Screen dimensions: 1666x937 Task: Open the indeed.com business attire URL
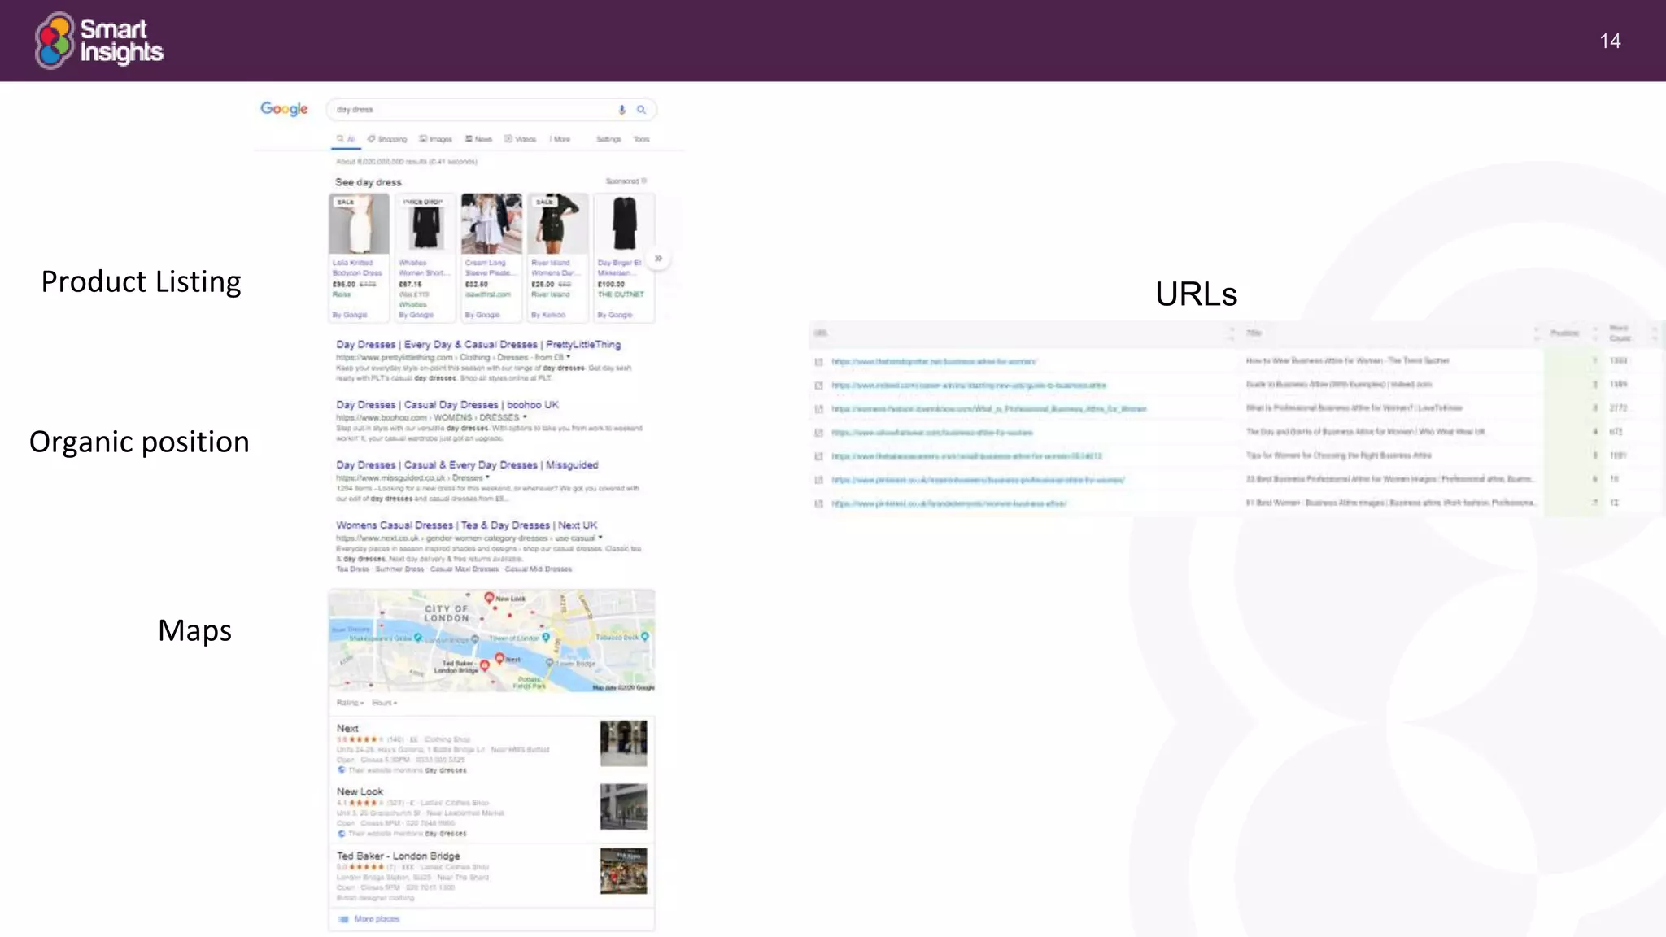pyautogui.click(x=969, y=386)
